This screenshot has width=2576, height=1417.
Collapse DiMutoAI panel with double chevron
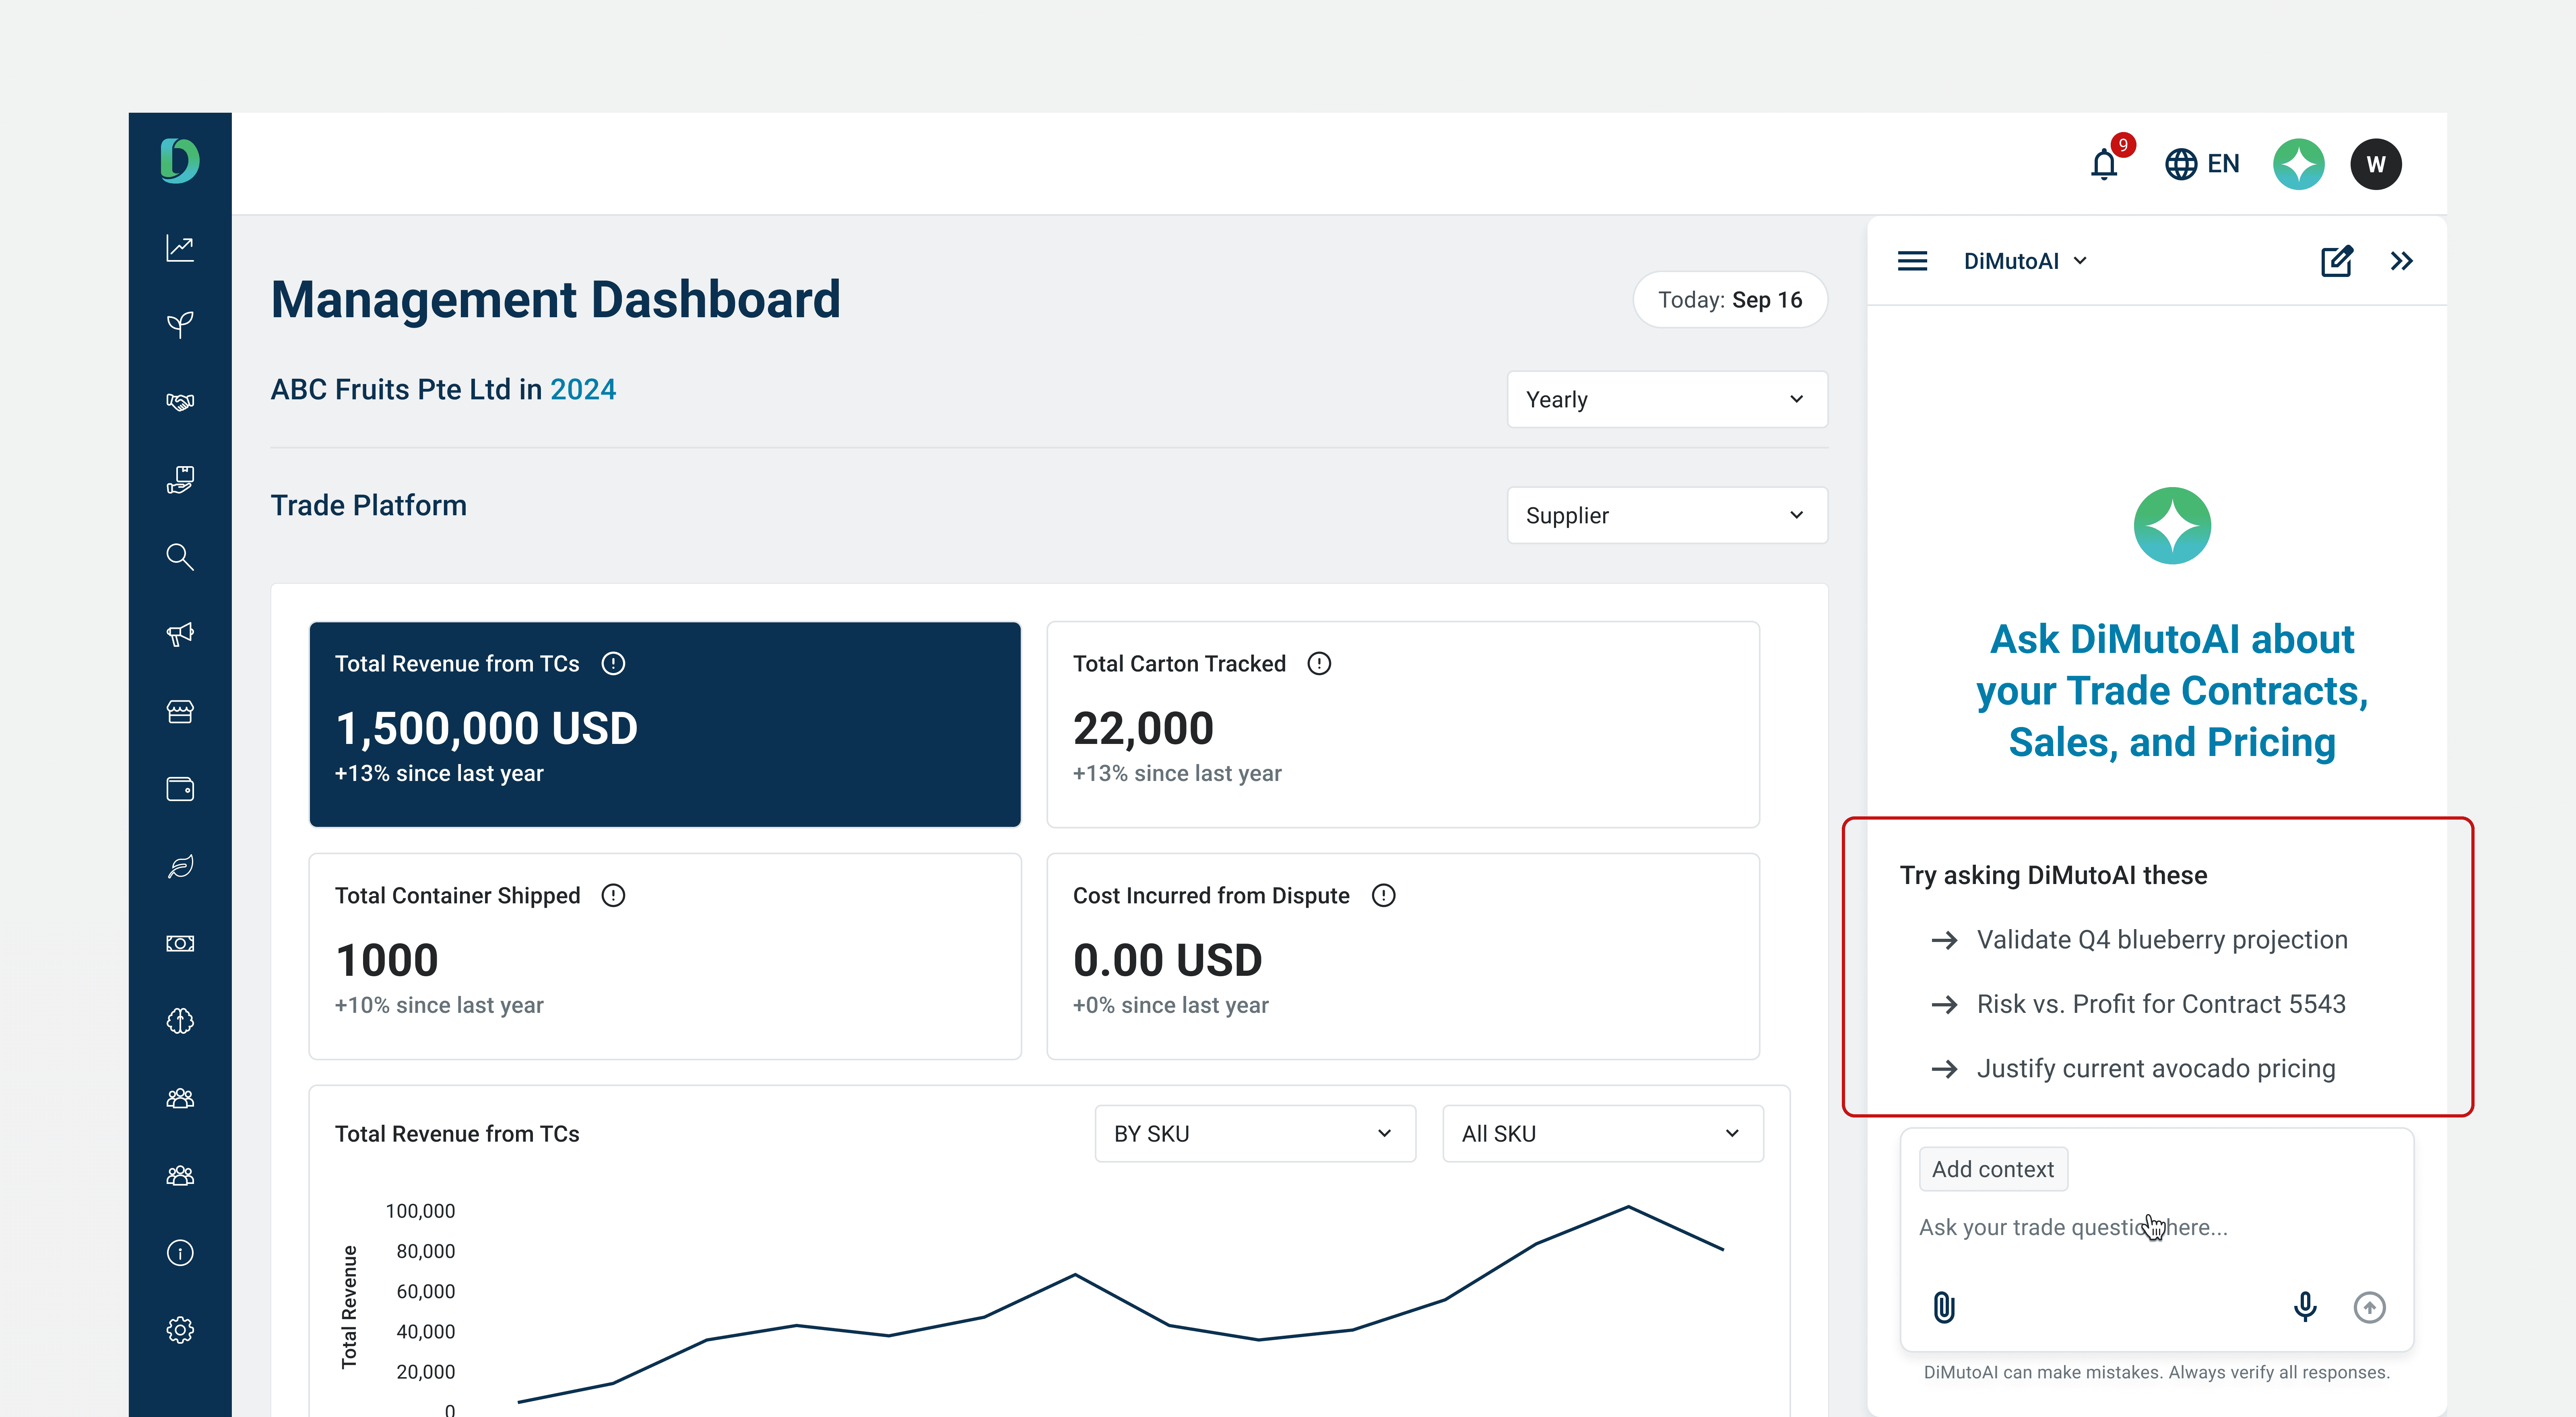coord(2401,261)
